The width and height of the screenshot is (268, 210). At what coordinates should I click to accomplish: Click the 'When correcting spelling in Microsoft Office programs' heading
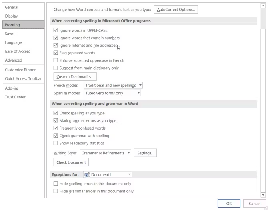point(101,21)
